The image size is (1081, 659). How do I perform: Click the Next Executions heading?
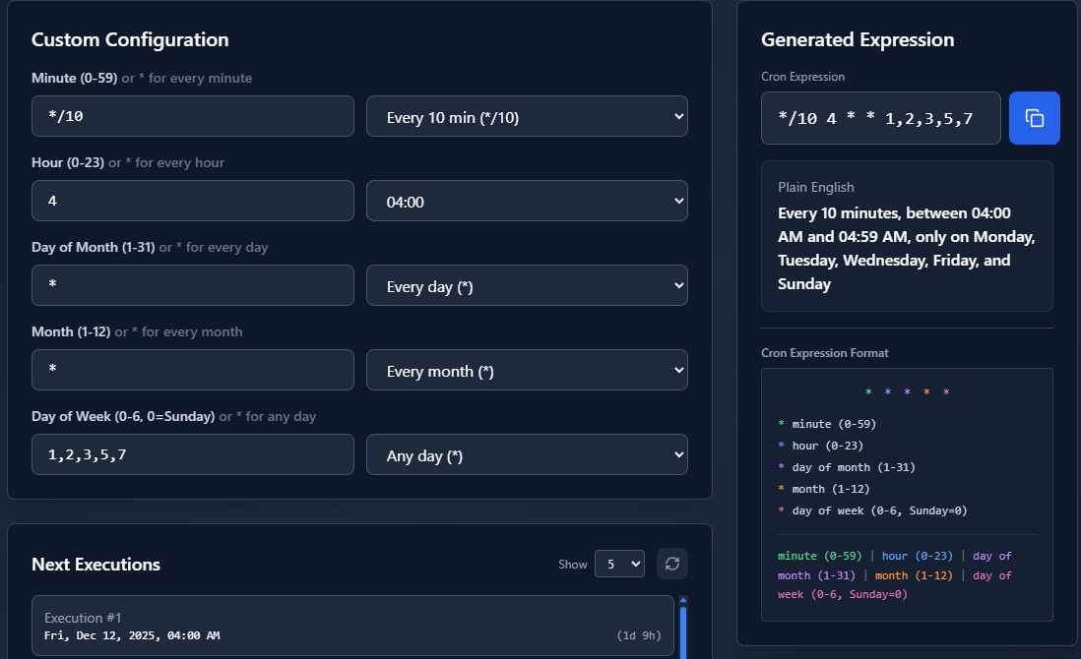(x=95, y=565)
